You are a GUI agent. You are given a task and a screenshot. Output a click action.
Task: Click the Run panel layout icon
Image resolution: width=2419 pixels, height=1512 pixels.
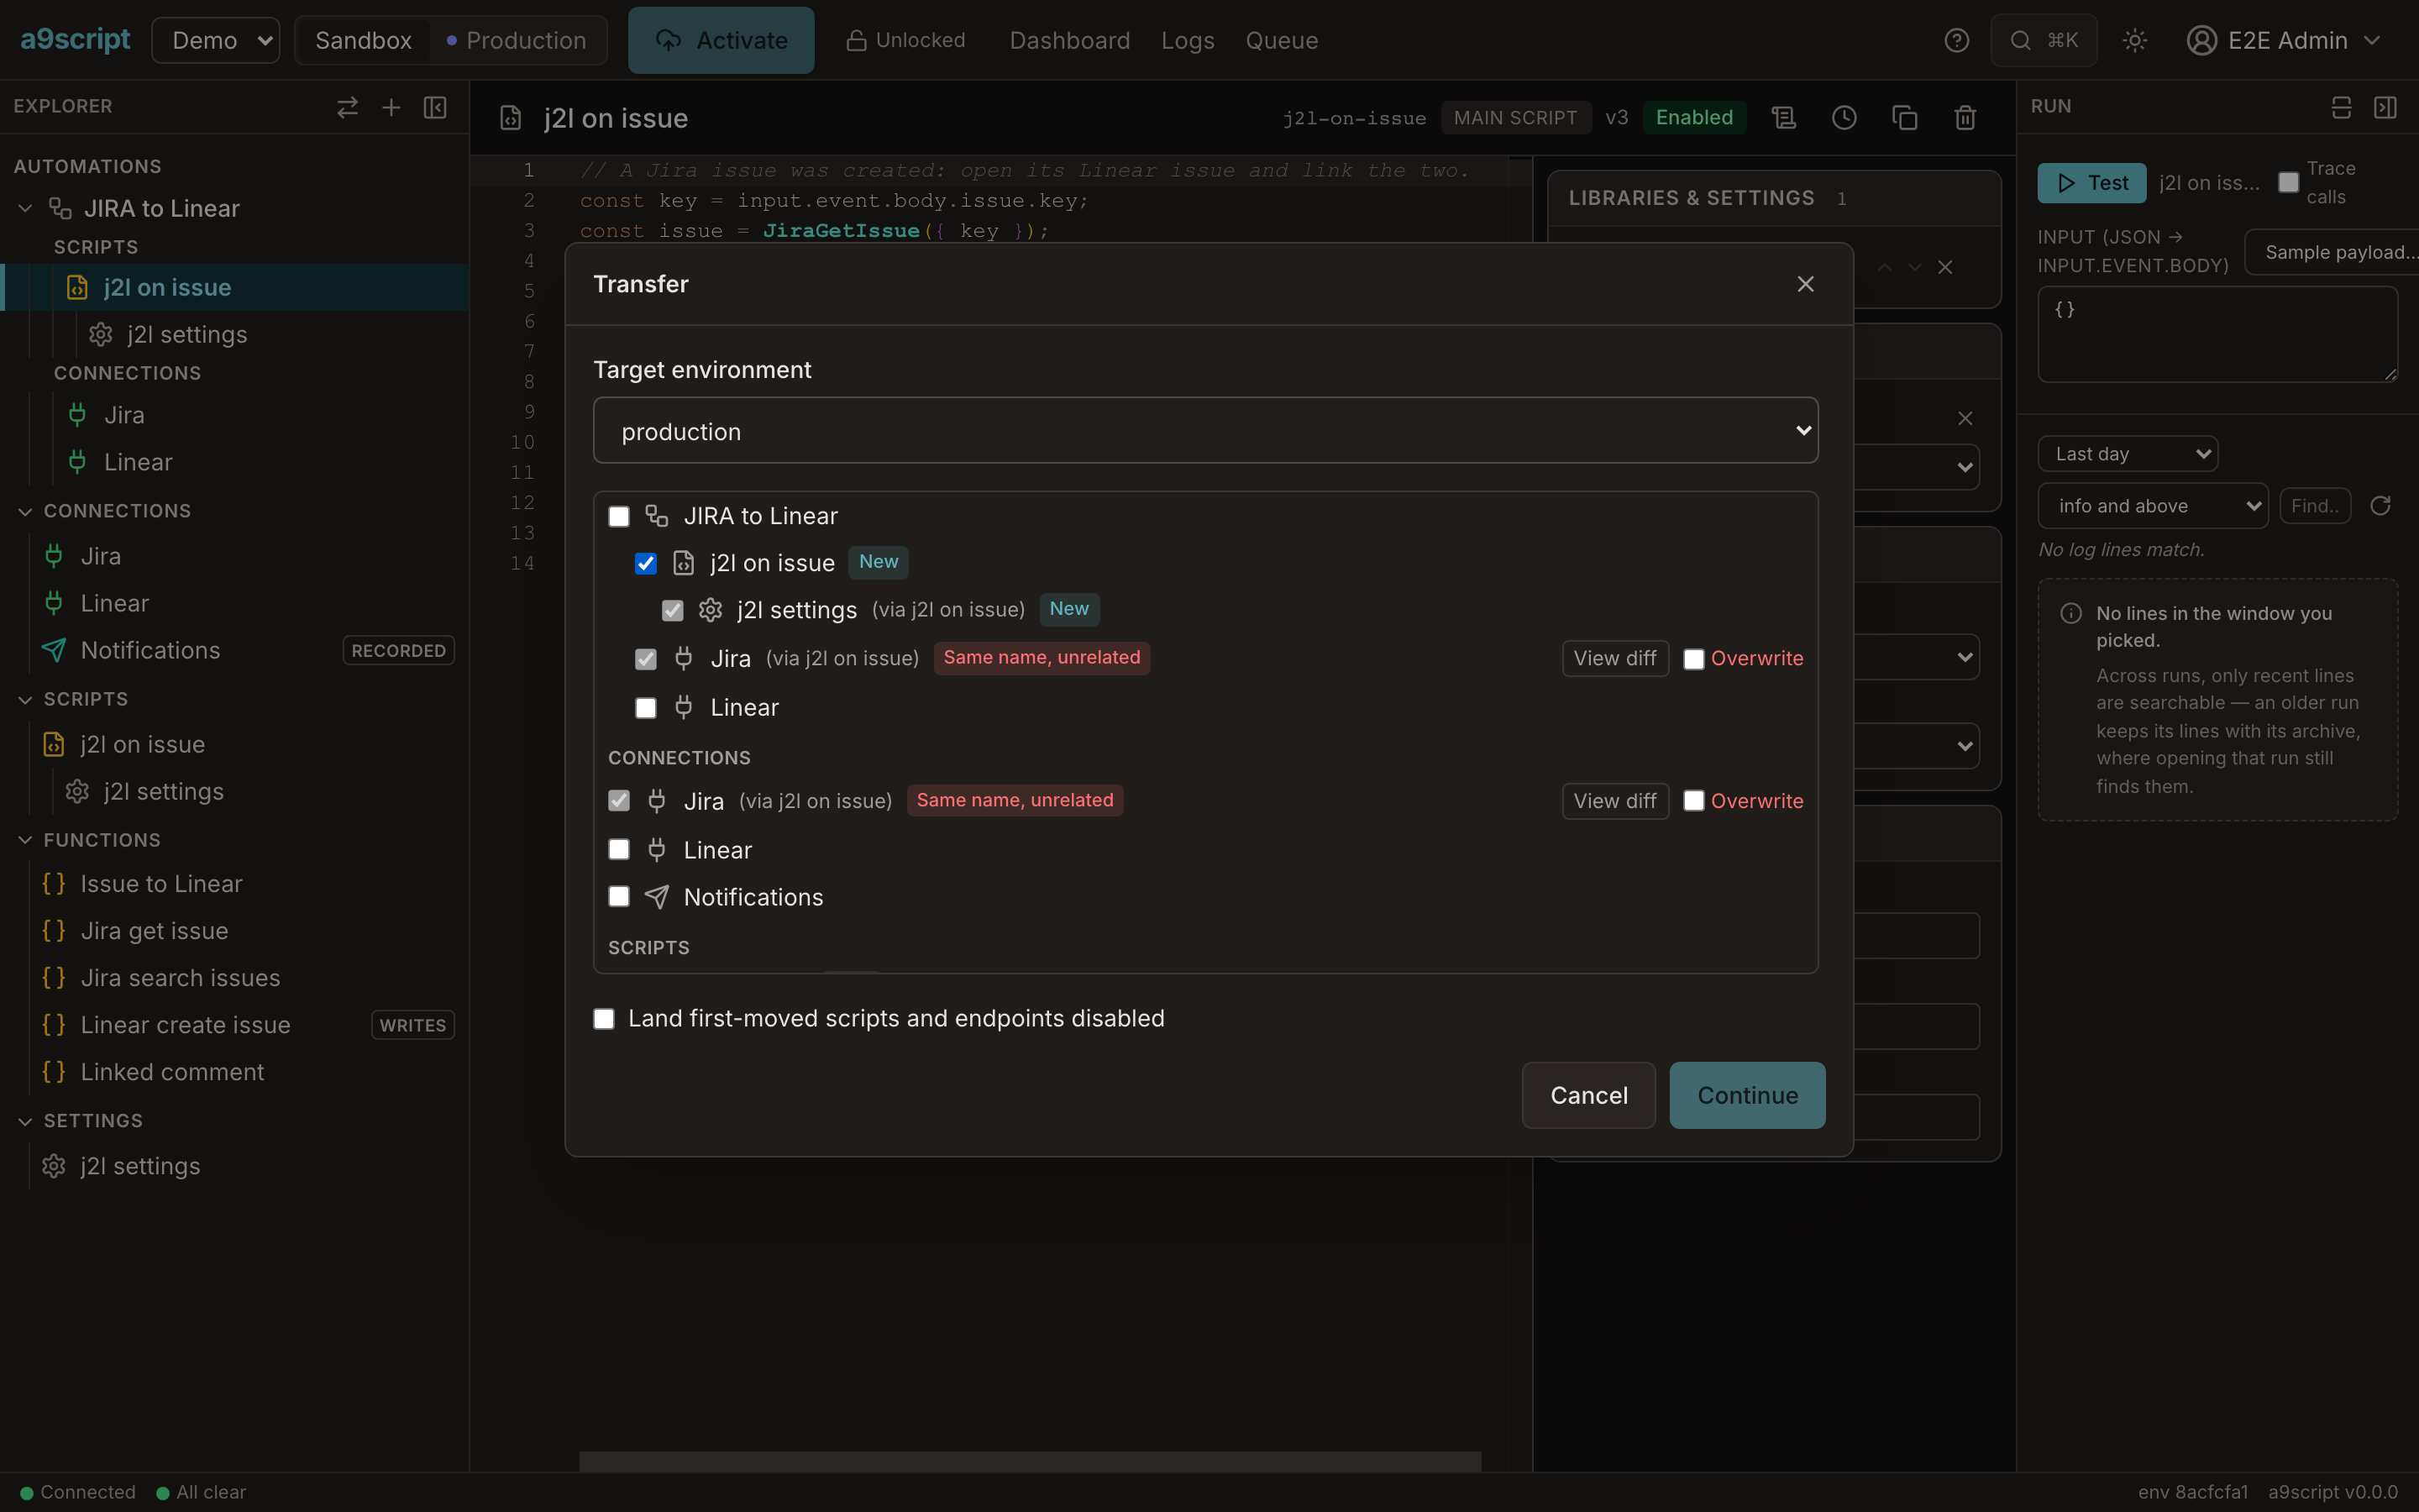tap(2341, 107)
